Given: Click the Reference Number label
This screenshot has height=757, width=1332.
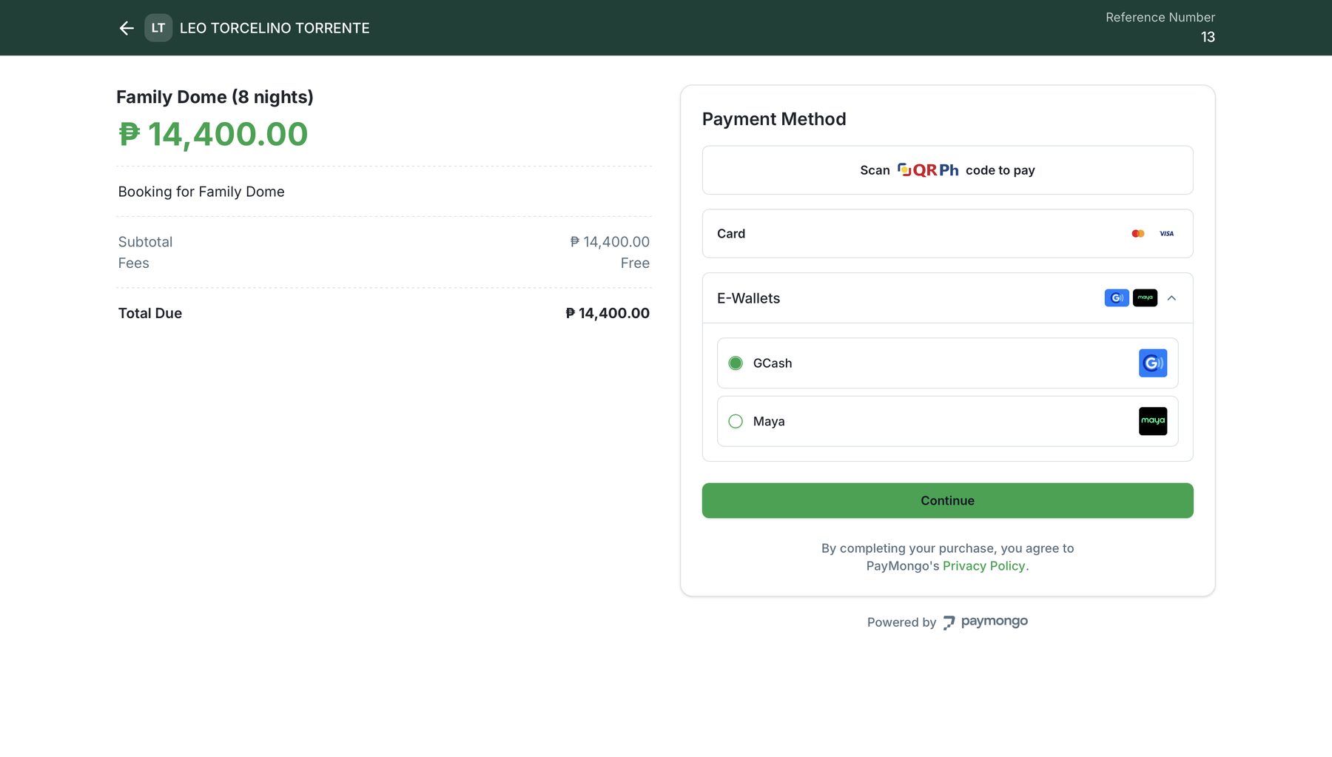Looking at the screenshot, I should click(1160, 17).
